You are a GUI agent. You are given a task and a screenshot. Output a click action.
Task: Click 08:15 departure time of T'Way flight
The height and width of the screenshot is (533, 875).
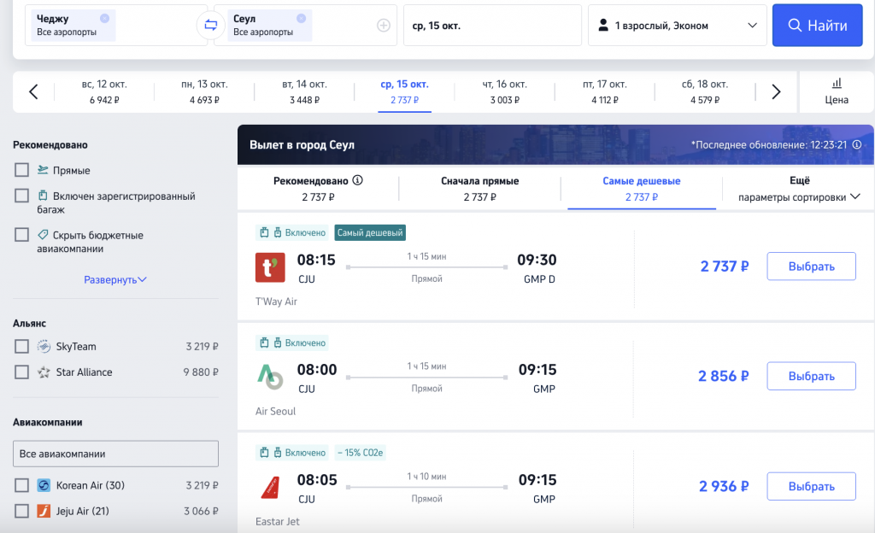pos(316,260)
